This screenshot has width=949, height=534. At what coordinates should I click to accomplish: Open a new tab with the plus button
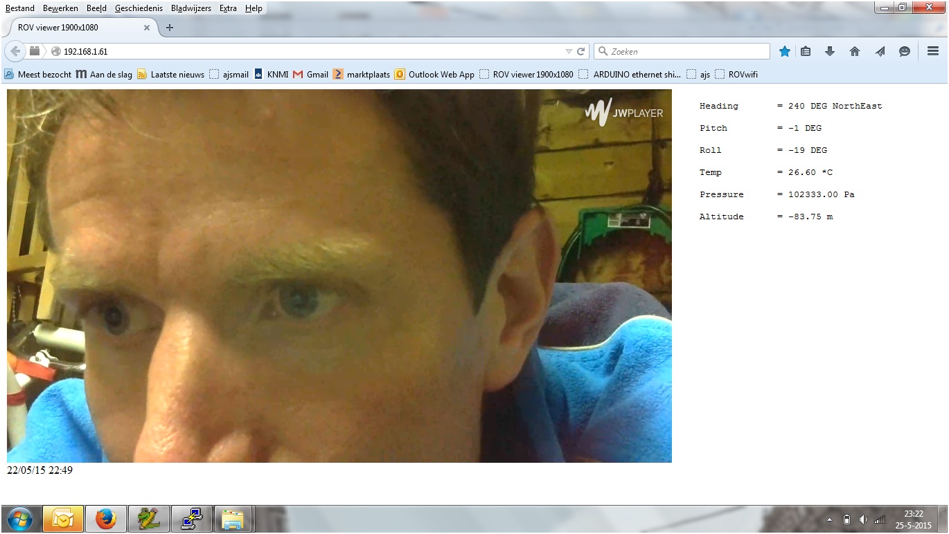(170, 28)
